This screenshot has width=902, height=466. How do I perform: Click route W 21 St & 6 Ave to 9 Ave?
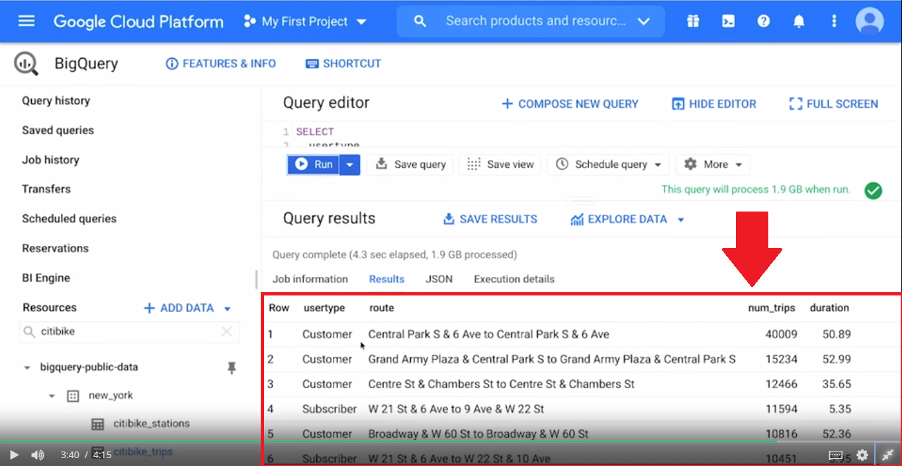(x=456, y=409)
